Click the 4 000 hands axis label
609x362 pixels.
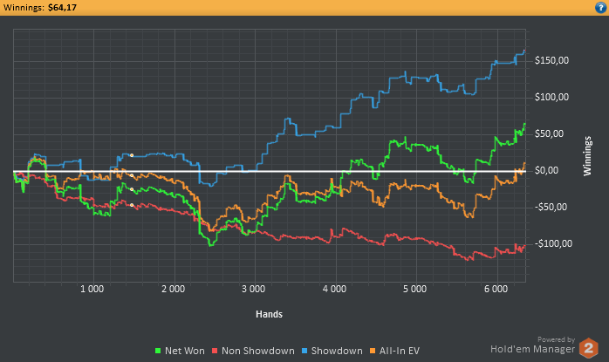[334, 289]
